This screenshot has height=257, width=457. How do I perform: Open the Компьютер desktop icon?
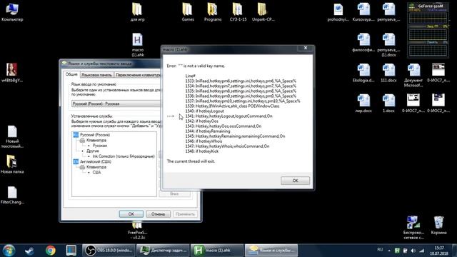coord(12,12)
